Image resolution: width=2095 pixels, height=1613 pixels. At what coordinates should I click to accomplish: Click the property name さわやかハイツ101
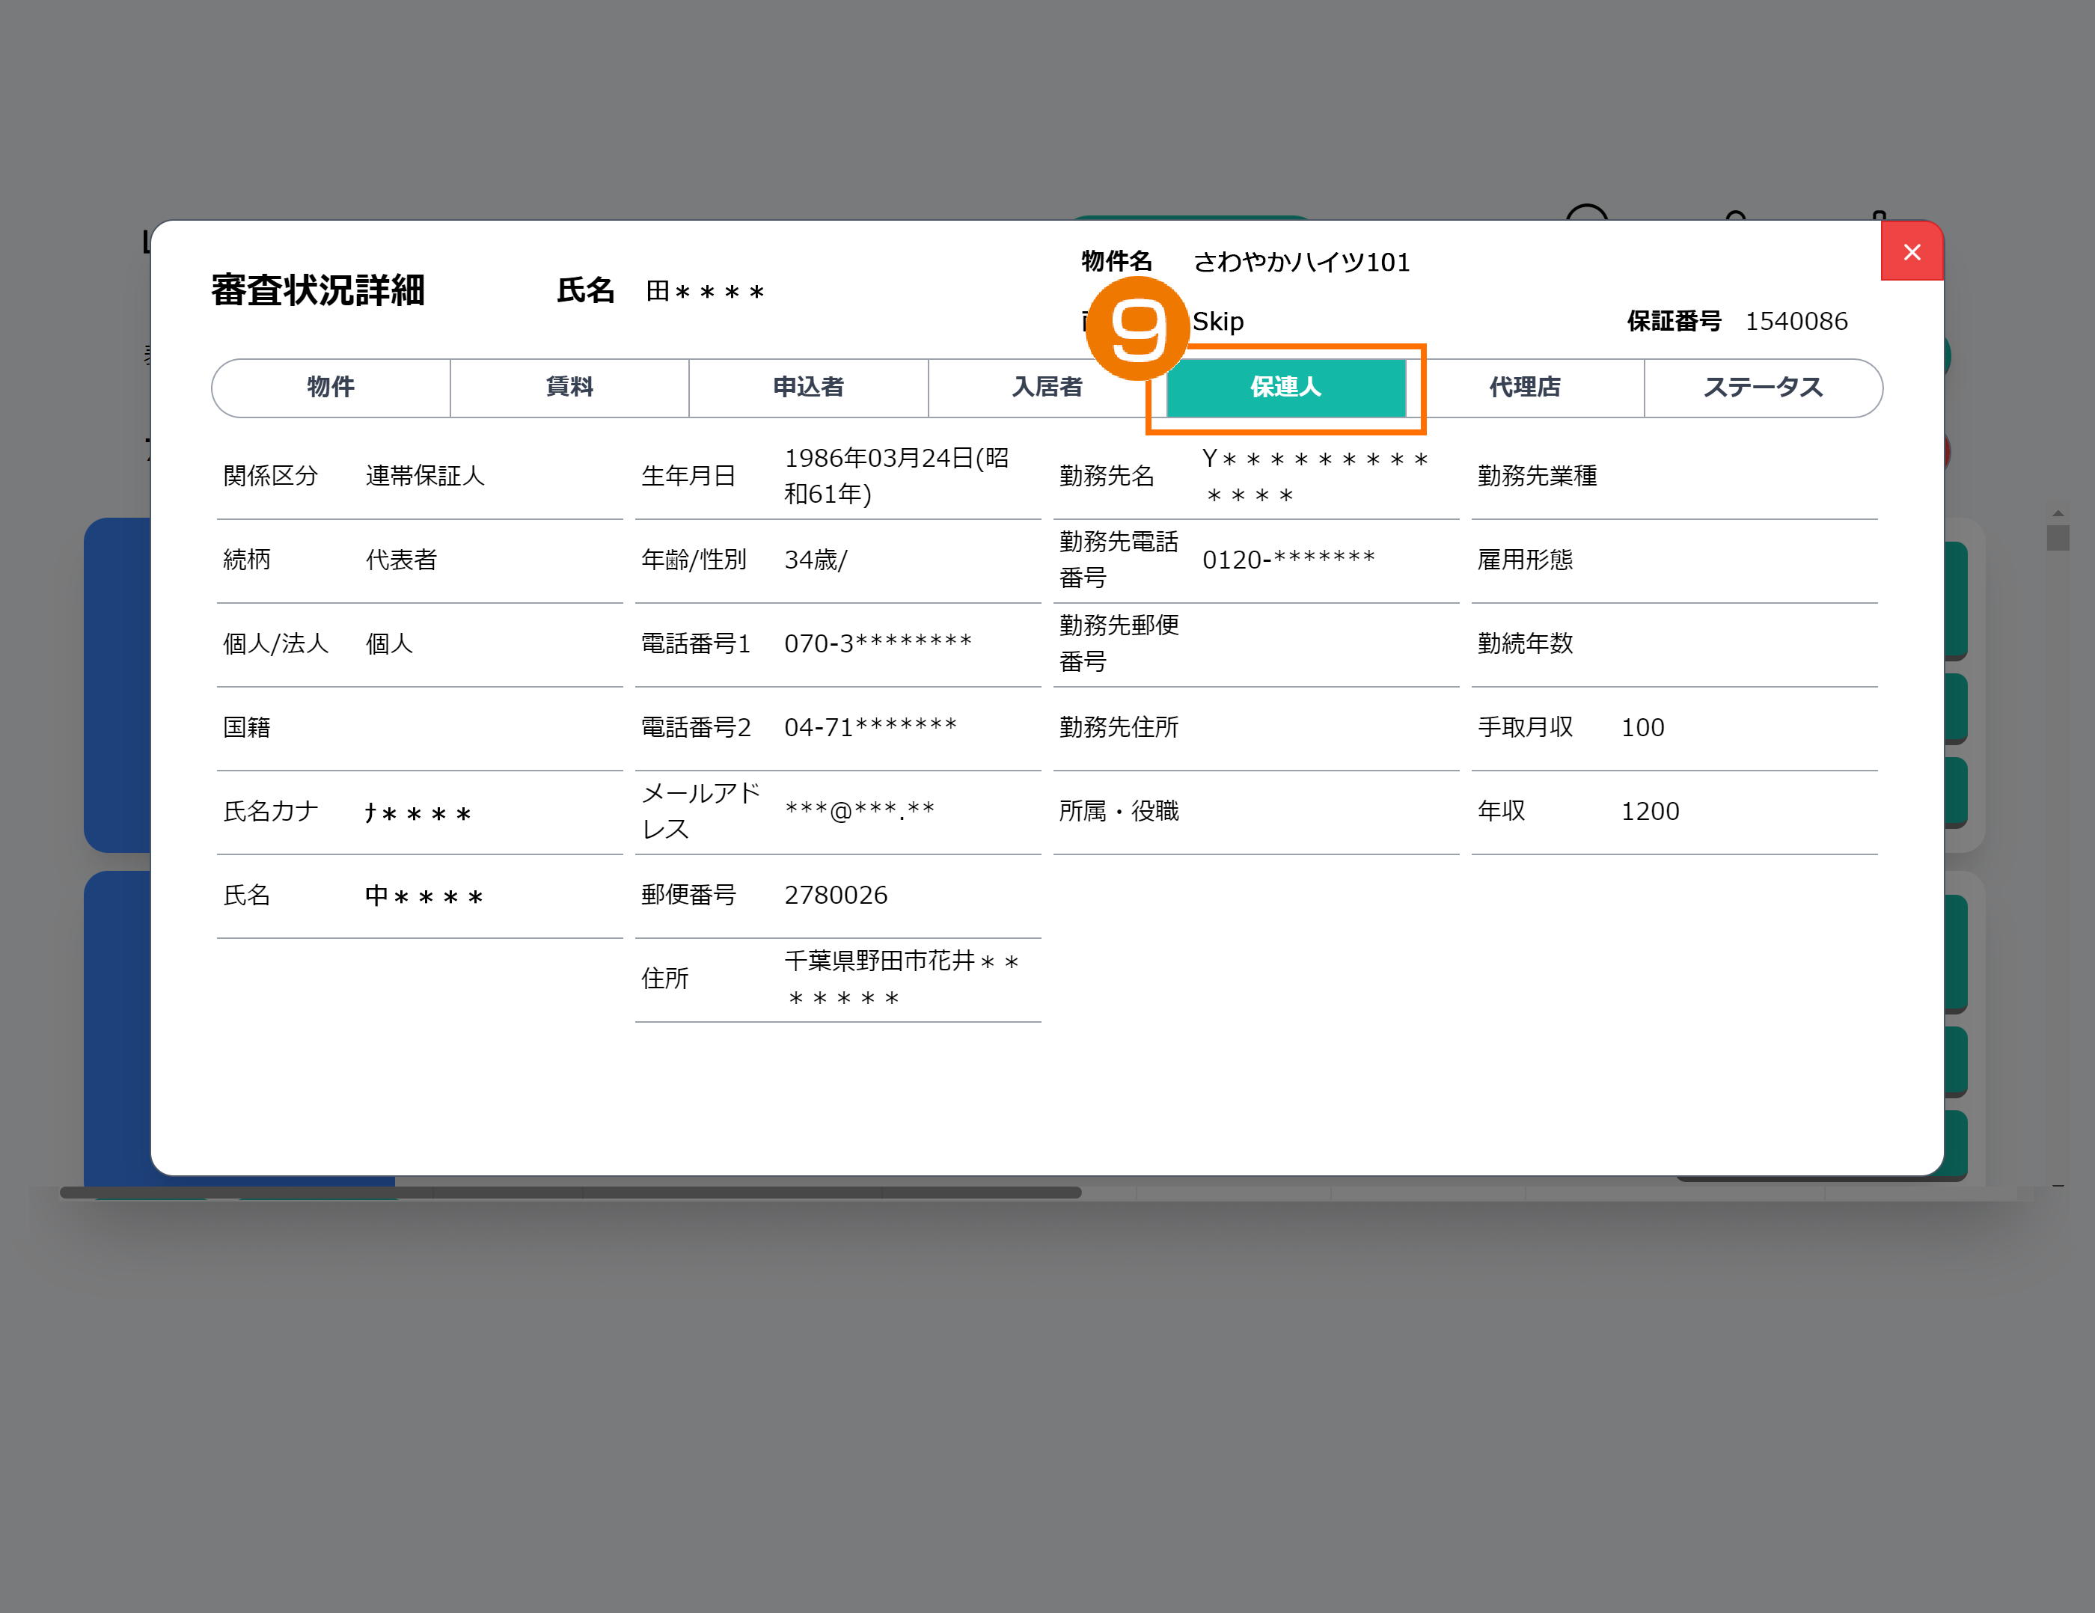tap(1300, 262)
